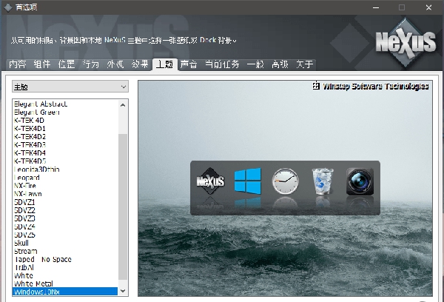Image resolution: width=444 pixels, height=302 pixels.
Task: Switch to the 高级 tab
Action: tap(280, 64)
